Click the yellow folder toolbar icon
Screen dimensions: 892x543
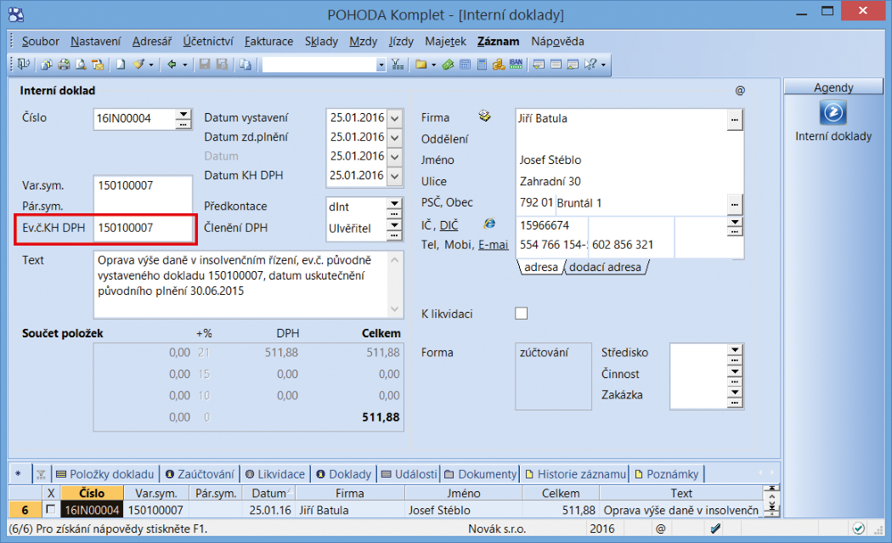tap(421, 65)
